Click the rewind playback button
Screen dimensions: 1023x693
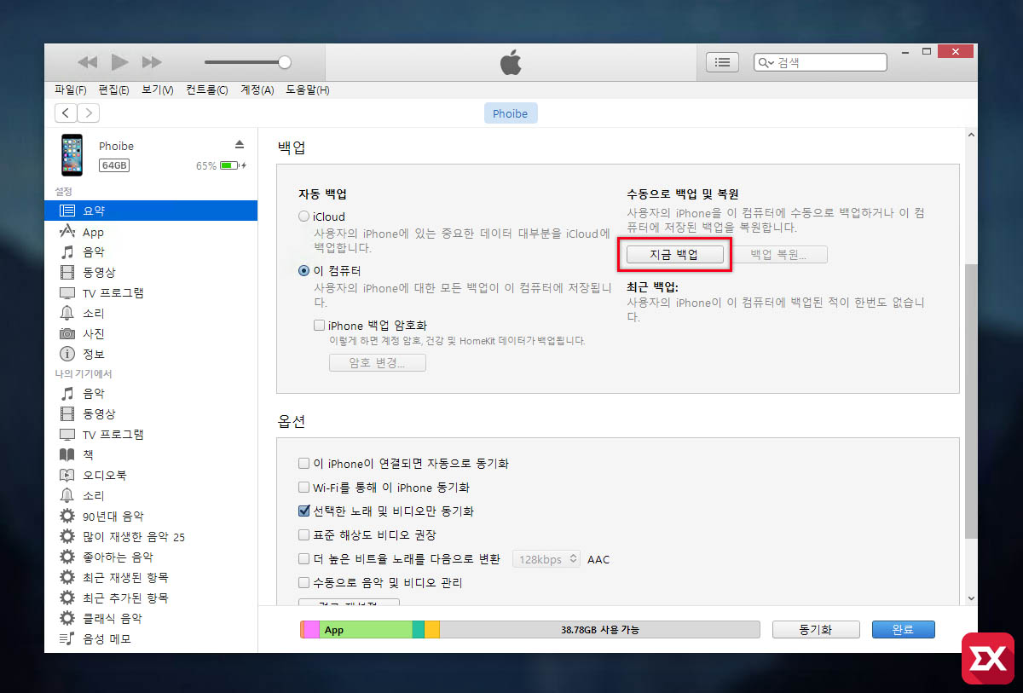pos(88,62)
